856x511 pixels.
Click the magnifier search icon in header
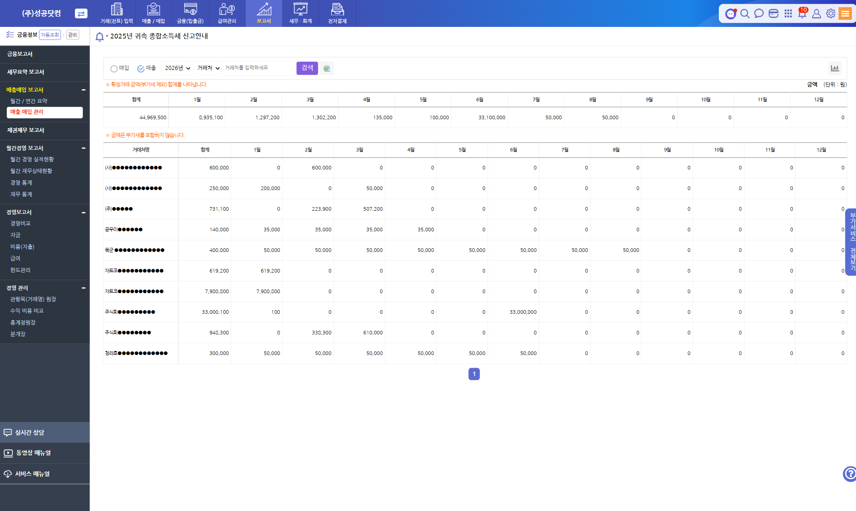(x=745, y=13)
